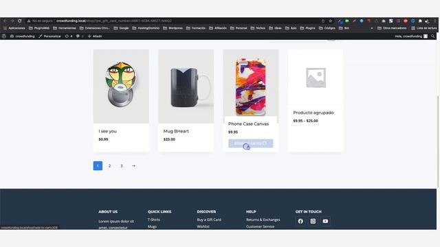Open the comments bubble in admin bar
Viewport: 440px width, 247px height.
(x=80, y=36)
